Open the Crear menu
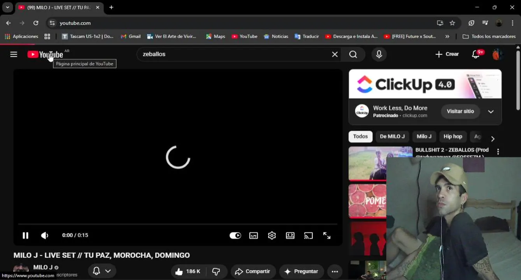 (x=447, y=54)
